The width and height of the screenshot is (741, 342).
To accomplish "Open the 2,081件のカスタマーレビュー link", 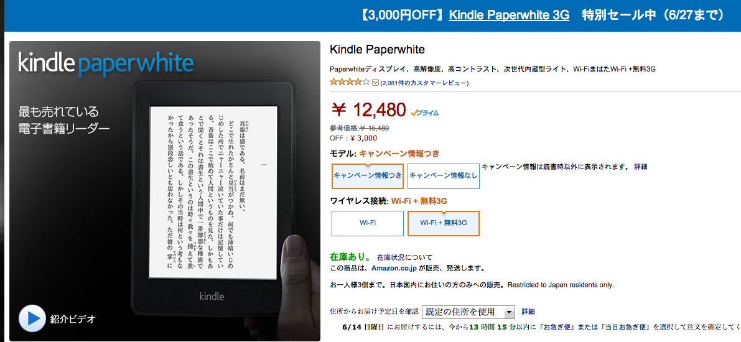I will pyautogui.click(x=424, y=83).
